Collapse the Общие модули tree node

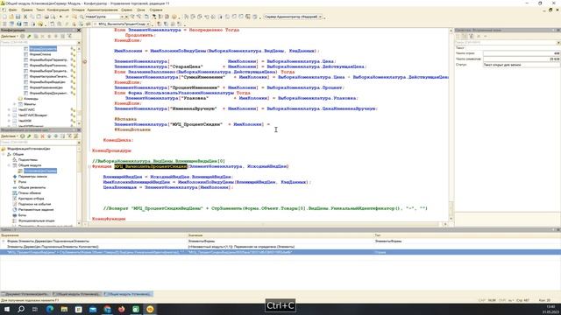(x=10, y=165)
